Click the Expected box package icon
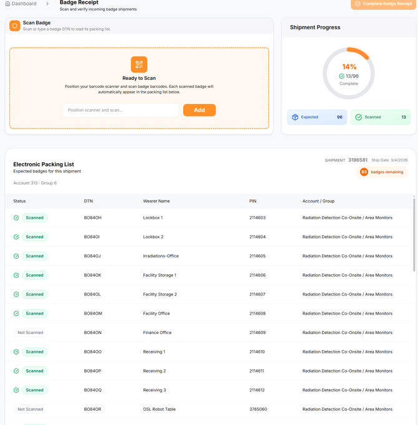 [295, 117]
